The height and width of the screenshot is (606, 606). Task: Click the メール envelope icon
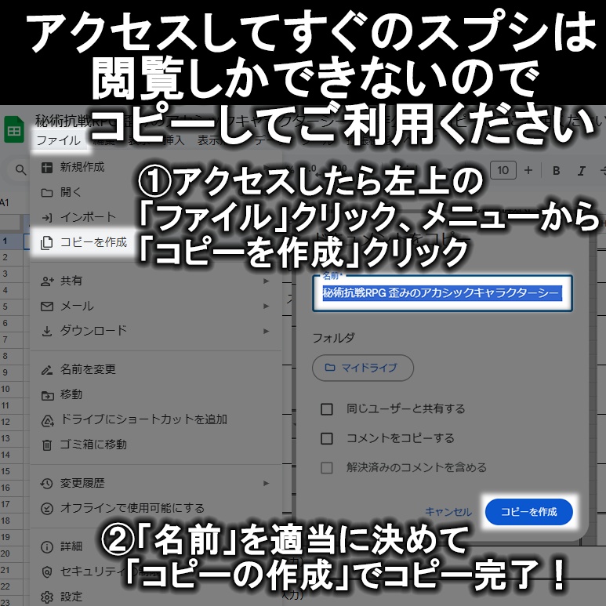pos(47,307)
